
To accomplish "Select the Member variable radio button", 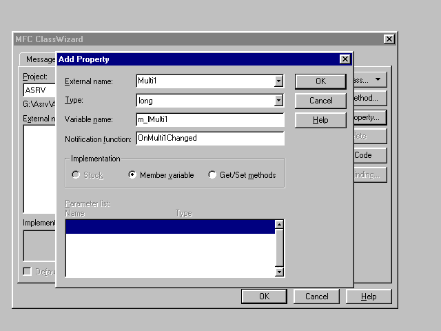I will [x=132, y=175].
